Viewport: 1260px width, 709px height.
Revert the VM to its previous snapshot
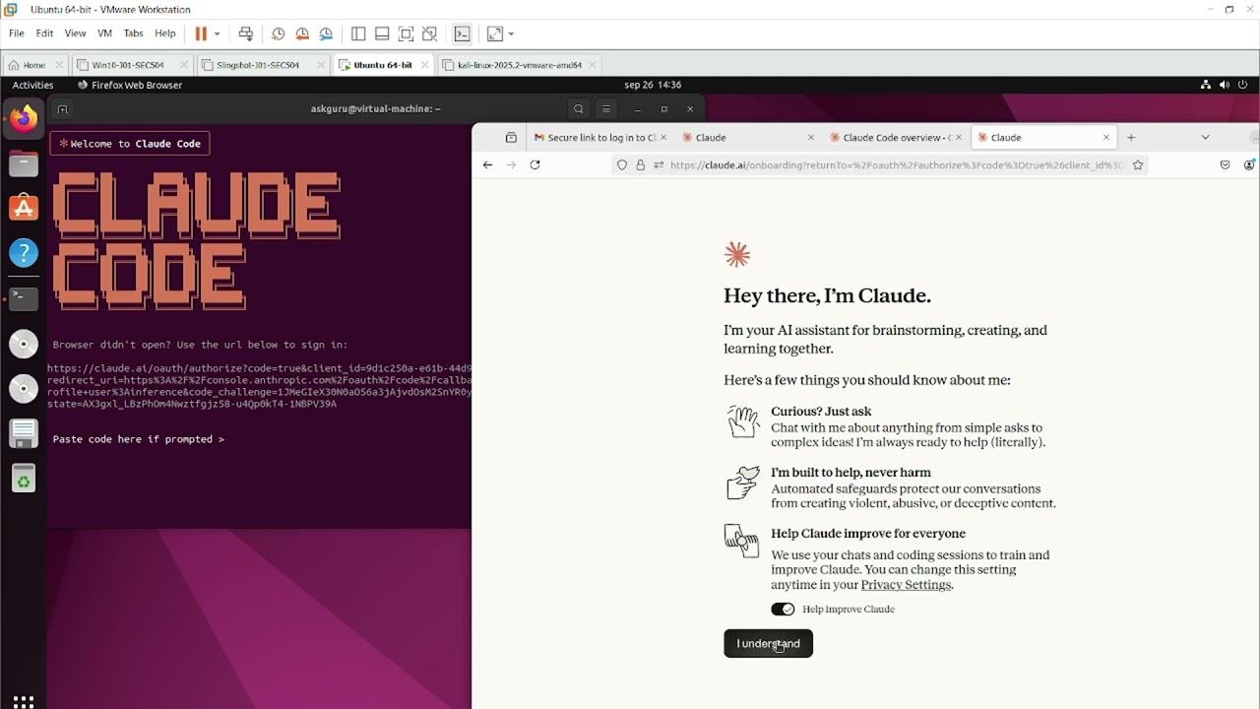302,33
